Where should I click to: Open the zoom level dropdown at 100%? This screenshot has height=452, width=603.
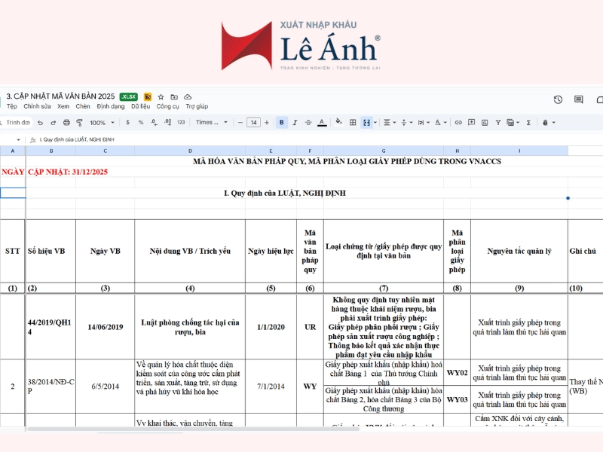coord(100,121)
